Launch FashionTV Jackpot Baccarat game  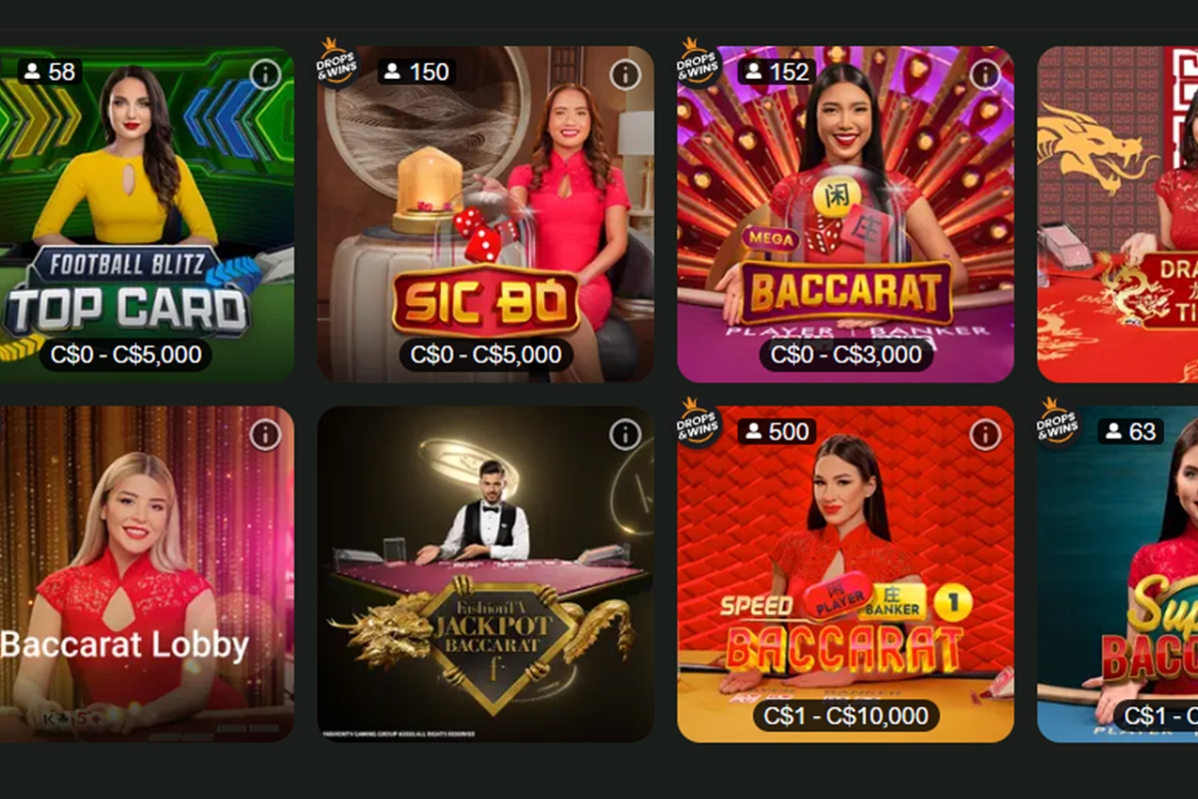point(486,574)
